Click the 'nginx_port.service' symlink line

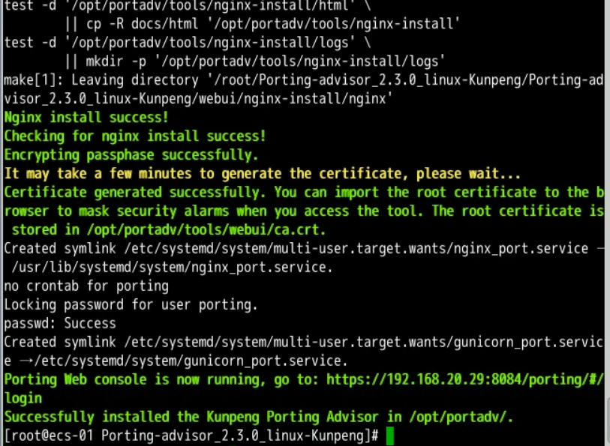click(303, 249)
